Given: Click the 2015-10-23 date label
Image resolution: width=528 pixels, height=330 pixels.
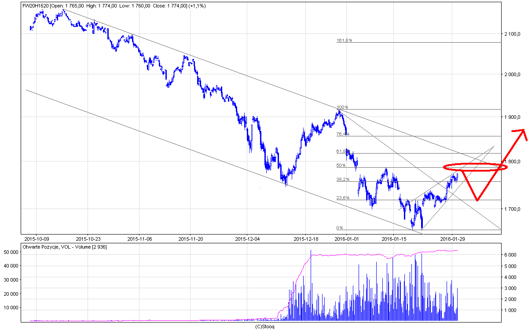Looking at the screenshot, I should [x=88, y=239].
